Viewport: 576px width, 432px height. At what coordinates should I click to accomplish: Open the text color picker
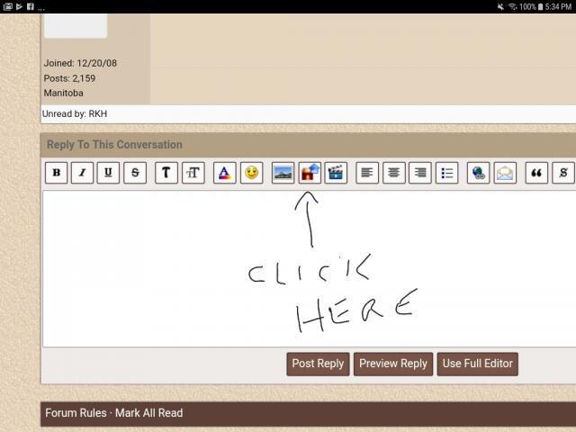pos(225,173)
